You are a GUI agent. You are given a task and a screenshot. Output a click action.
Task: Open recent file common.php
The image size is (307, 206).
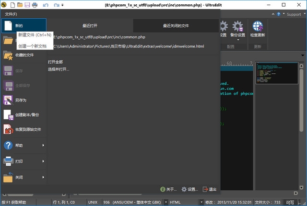click(99, 37)
